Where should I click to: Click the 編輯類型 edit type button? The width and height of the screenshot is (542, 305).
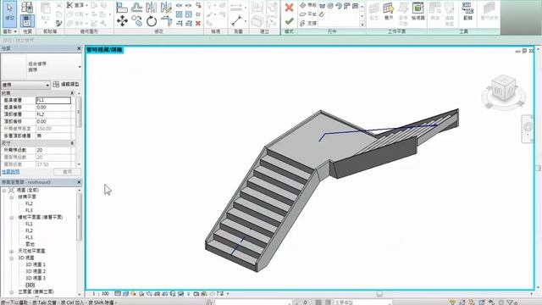[x=66, y=85]
